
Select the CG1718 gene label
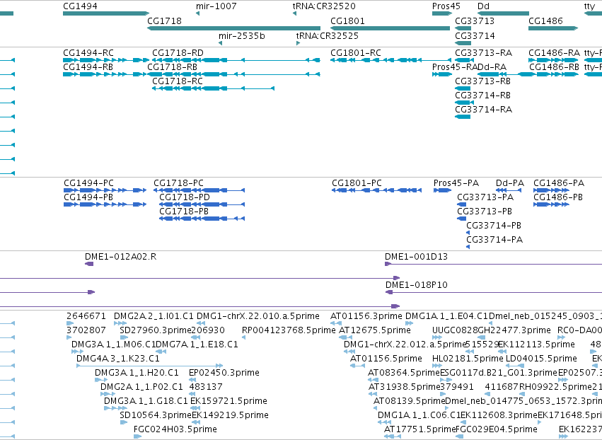(164, 21)
